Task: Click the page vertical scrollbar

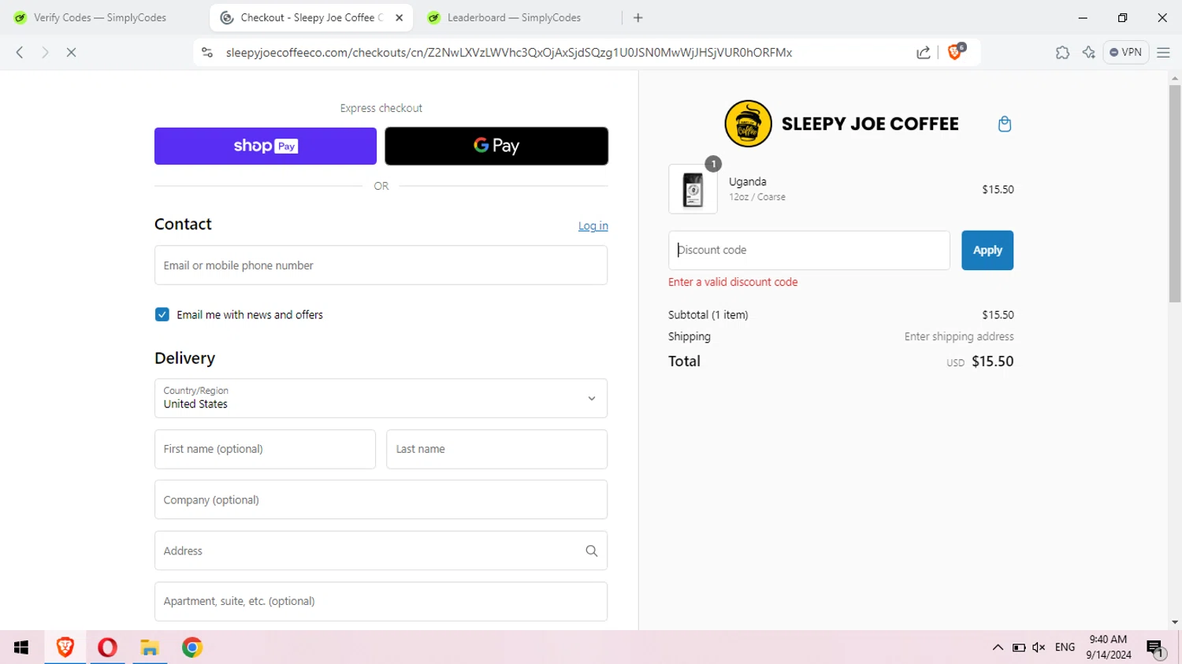Action: point(1175,193)
